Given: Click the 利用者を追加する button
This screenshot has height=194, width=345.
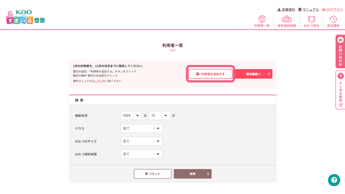Looking at the screenshot, I should pyautogui.click(x=210, y=74).
